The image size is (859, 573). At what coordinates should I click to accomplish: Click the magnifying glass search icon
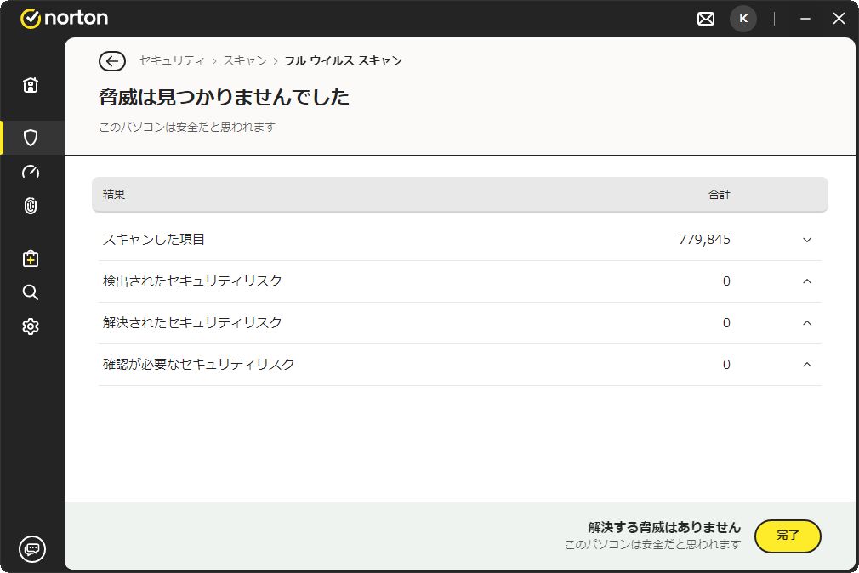(x=31, y=292)
